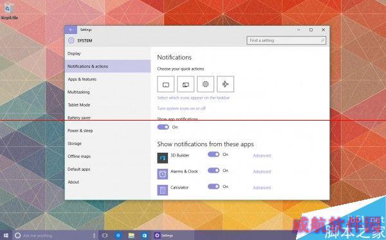This screenshot has width=386, height=240.
Task: Open the Recycle Bin on the desktop
Action: point(9,12)
